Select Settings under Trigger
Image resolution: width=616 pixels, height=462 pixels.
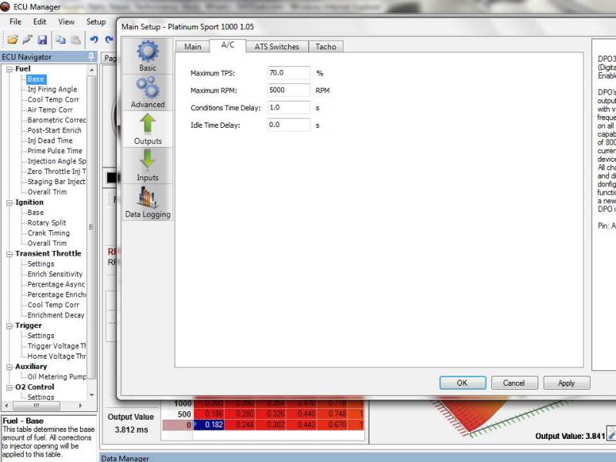click(41, 336)
